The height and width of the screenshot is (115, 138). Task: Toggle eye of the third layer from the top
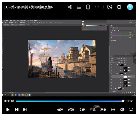(x=111, y=71)
